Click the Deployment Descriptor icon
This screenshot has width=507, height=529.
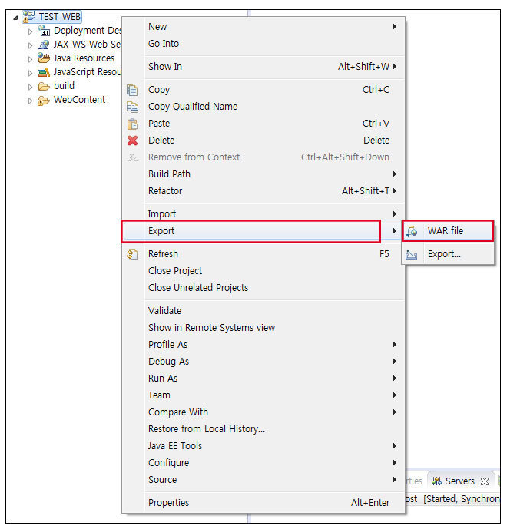(44, 31)
